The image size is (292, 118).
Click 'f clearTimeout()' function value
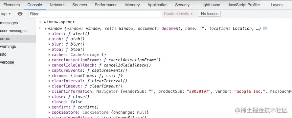coord(103,86)
